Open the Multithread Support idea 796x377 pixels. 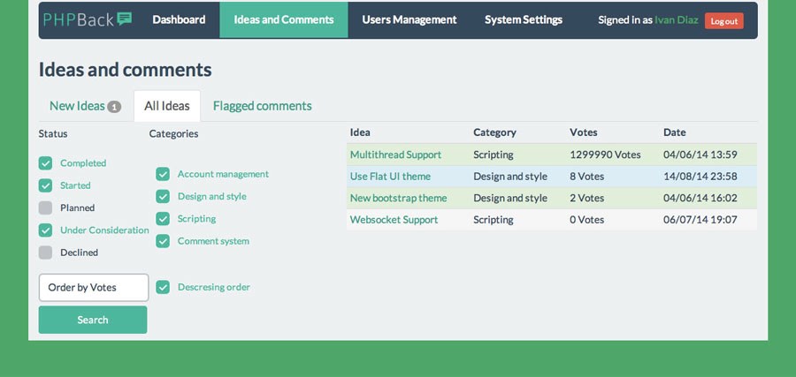[395, 155]
